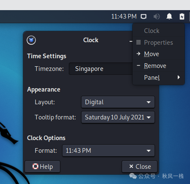Click the Clock header in context menu
This screenshot has width=190, height=184.
coord(152,31)
